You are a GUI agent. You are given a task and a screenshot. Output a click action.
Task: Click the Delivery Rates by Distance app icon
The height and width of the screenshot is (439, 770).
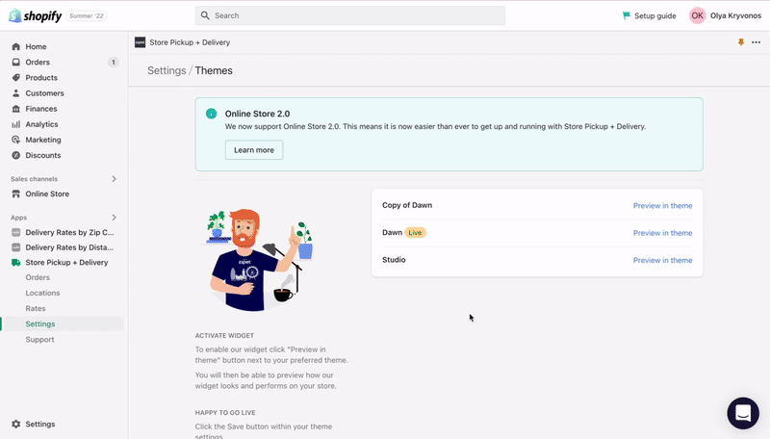(16, 247)
